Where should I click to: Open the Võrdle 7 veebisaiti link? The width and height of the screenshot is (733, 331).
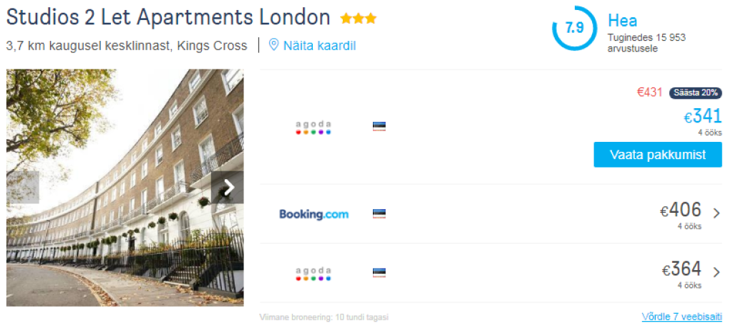pos(681,317)
